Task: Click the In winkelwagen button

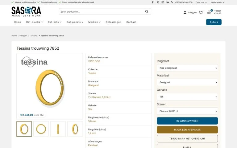Action: point(187,121)
